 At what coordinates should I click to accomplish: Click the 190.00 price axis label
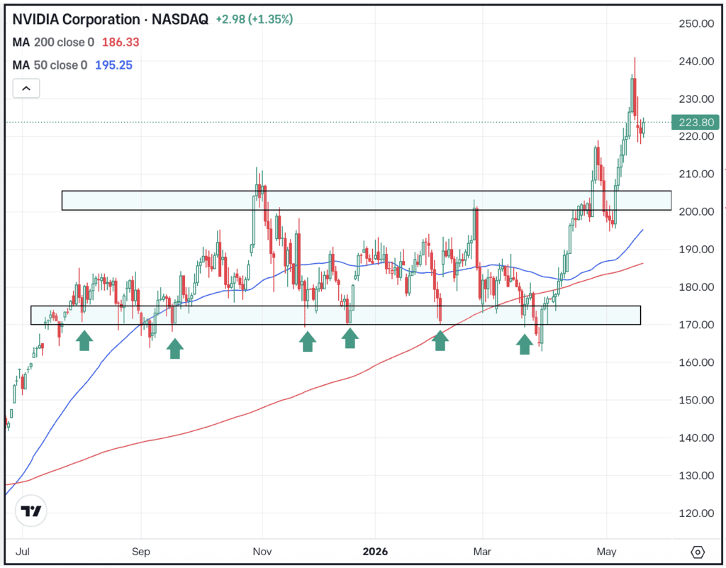pyautogui.click(x=696, y=250)
